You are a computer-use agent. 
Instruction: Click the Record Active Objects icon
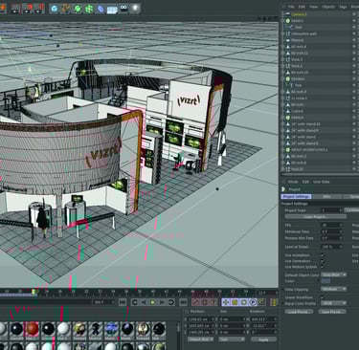pos(195,302)
